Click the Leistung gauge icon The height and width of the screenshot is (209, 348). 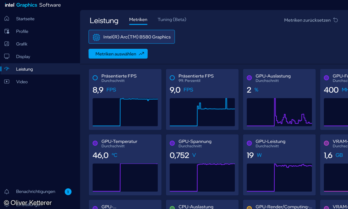[7, 69]
